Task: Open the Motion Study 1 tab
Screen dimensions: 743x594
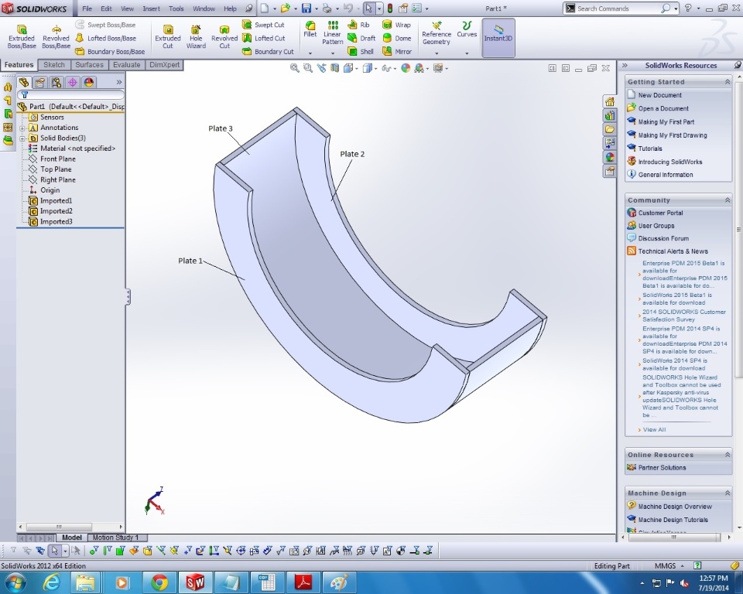Action: point(115,538)
